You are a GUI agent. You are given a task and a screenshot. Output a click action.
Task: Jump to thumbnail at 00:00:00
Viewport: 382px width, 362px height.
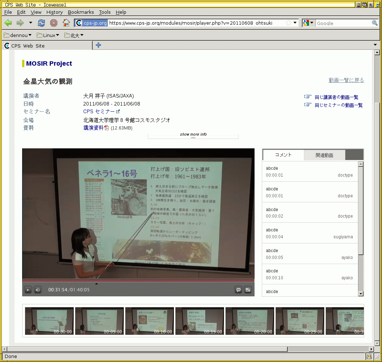tap(49, 321)
